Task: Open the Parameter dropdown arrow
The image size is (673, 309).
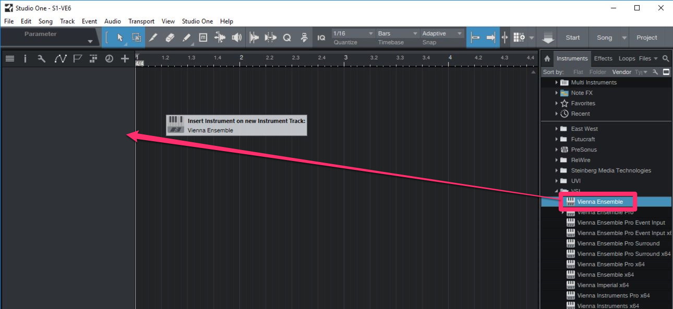Action: 90,41
